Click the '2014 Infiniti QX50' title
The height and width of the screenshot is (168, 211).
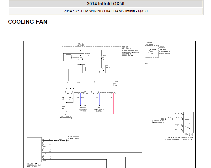pyautogui.click(x=105, y=4)
